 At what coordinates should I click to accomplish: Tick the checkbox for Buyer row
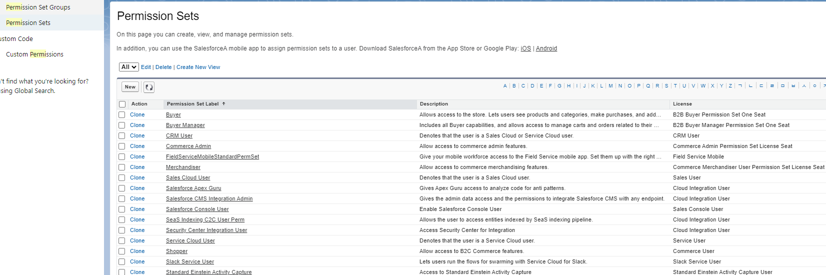122,114
